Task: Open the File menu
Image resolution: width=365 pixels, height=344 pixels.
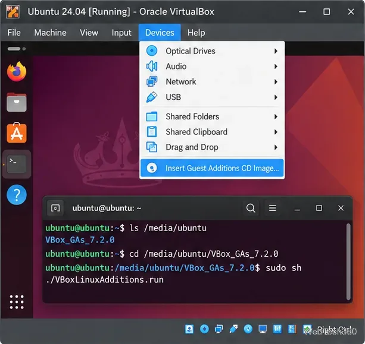Action: (x=14, y=33)
